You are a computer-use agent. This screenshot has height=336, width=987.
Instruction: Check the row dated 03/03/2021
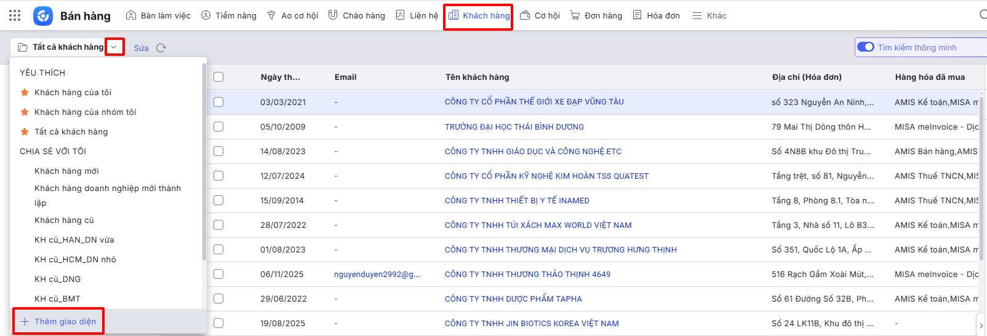coord(218,102)
